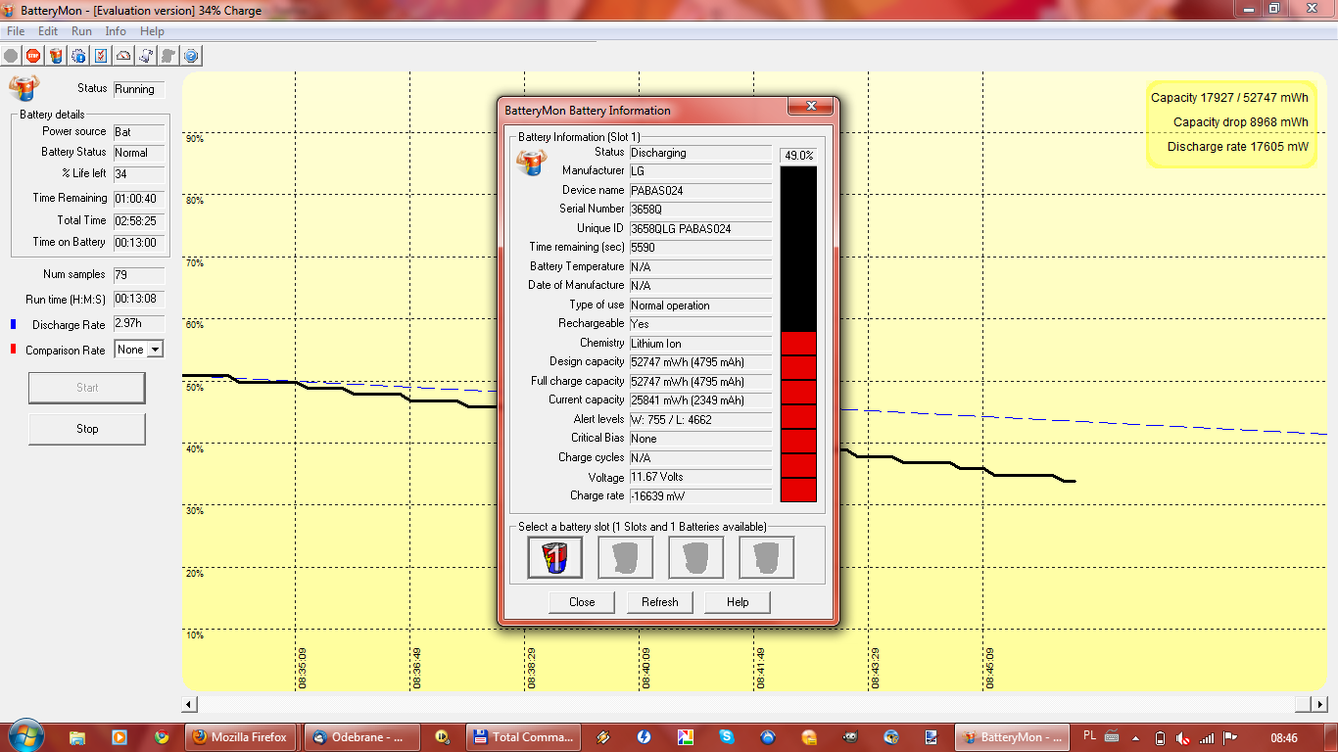Image resolution: width=1338 pixels, height=752 pixels.
Task: Click the battery icon in the system tray
Action: tap(1161, 737)
